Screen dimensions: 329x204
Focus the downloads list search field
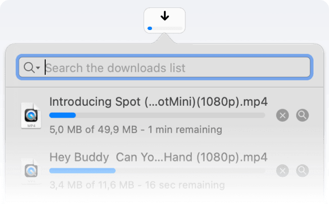click(x=164, y=67)
